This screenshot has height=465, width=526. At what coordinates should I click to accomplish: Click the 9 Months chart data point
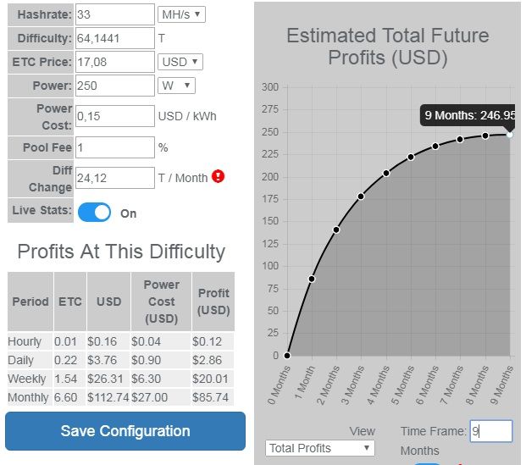510,134
